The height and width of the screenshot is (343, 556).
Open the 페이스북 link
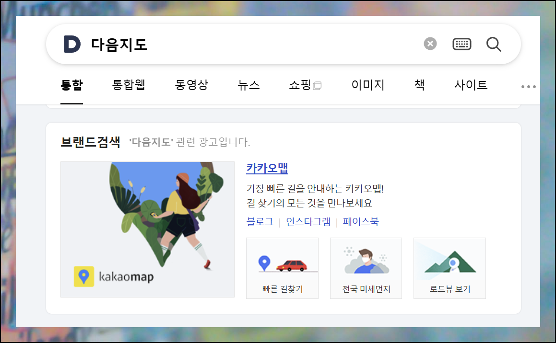[x=361, y=222]
